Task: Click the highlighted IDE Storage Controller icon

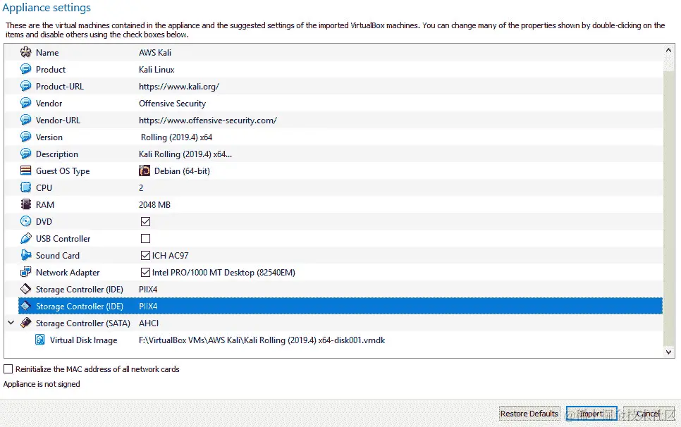Action: [25, 306]
